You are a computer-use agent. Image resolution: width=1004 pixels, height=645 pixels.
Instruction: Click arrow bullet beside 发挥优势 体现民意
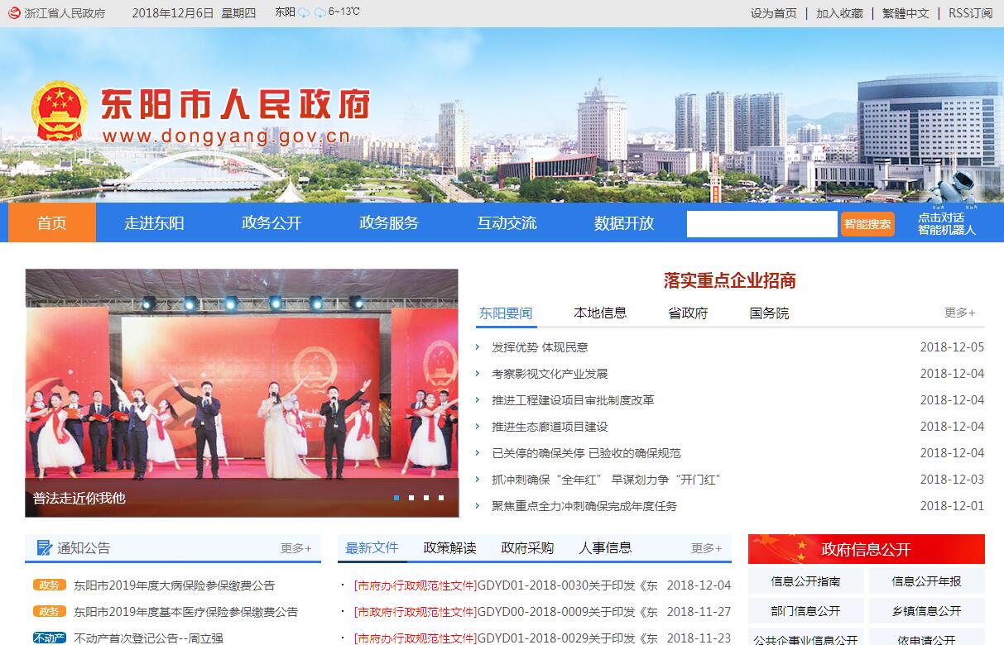tap(478, 347)
